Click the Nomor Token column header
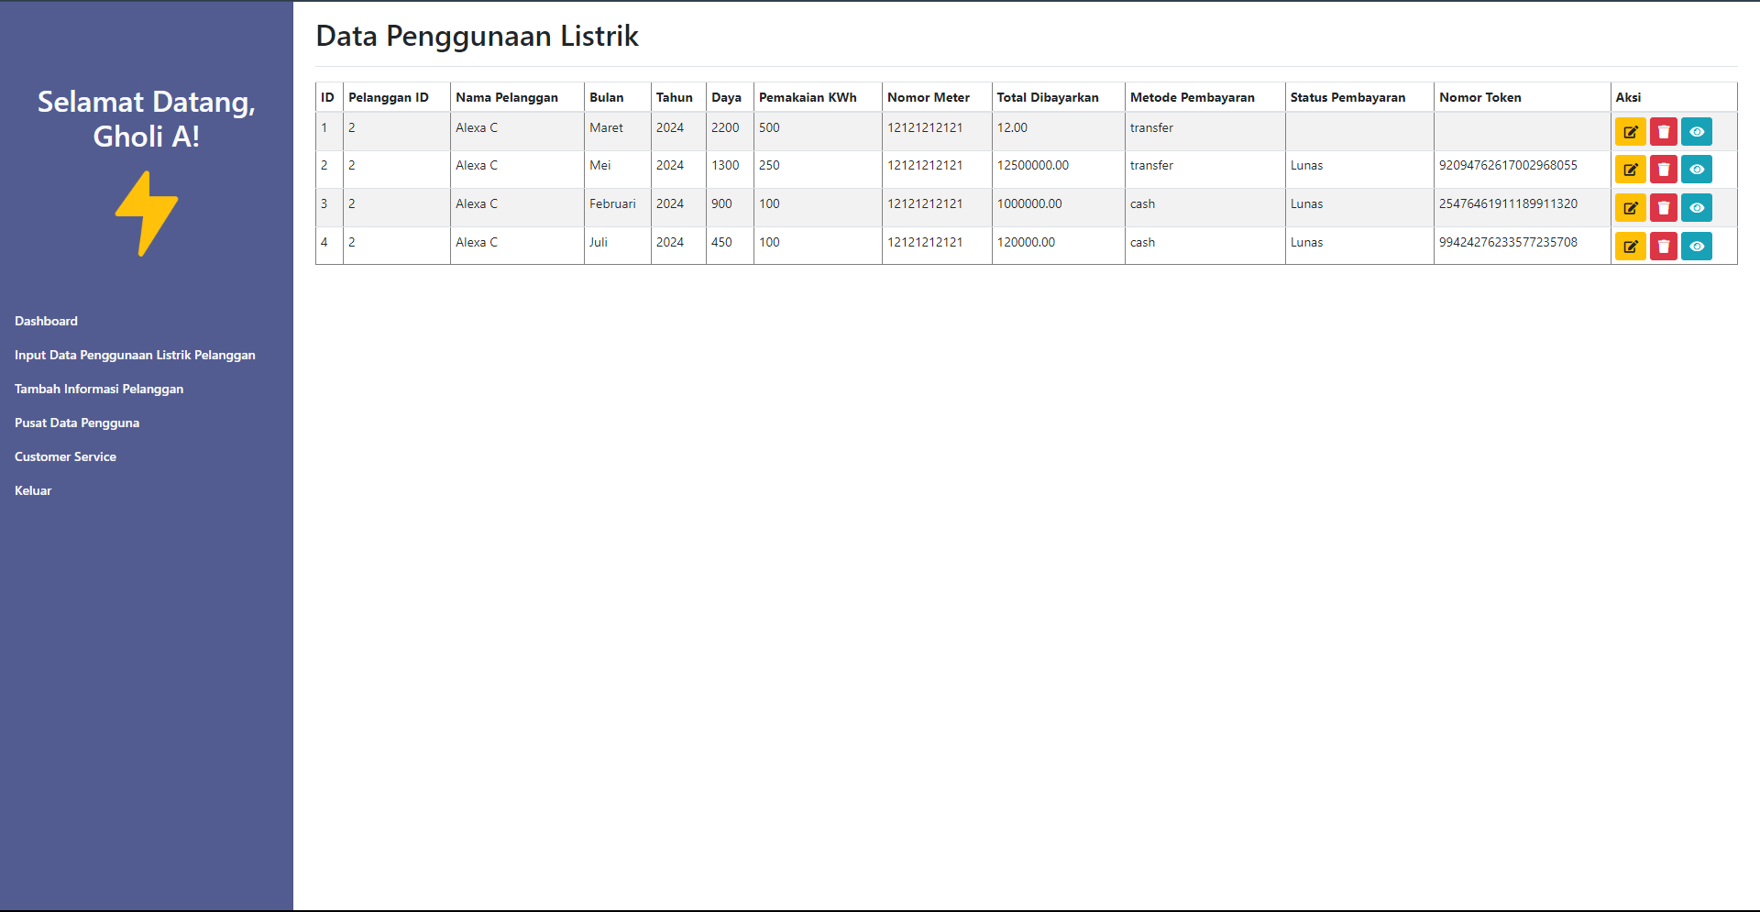This screenshot has width=1760, height=912. [x=1479, y=97]
